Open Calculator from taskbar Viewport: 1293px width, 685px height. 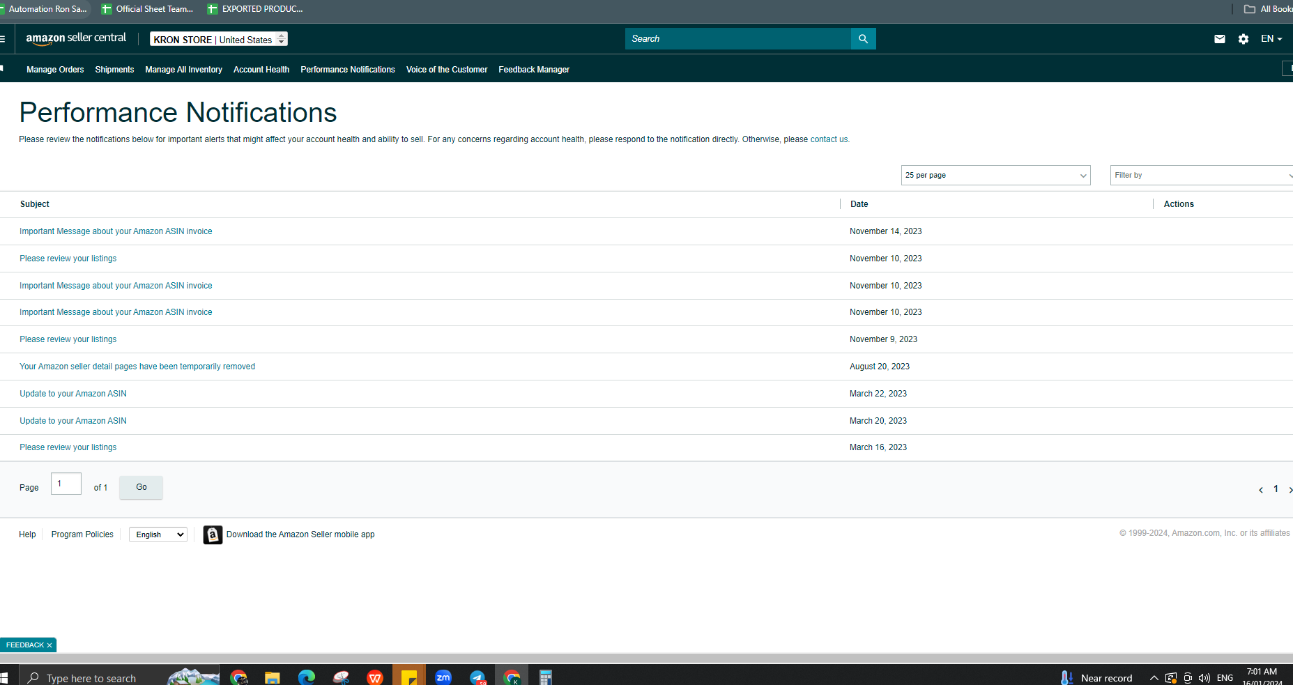click(x=546, y=677)
